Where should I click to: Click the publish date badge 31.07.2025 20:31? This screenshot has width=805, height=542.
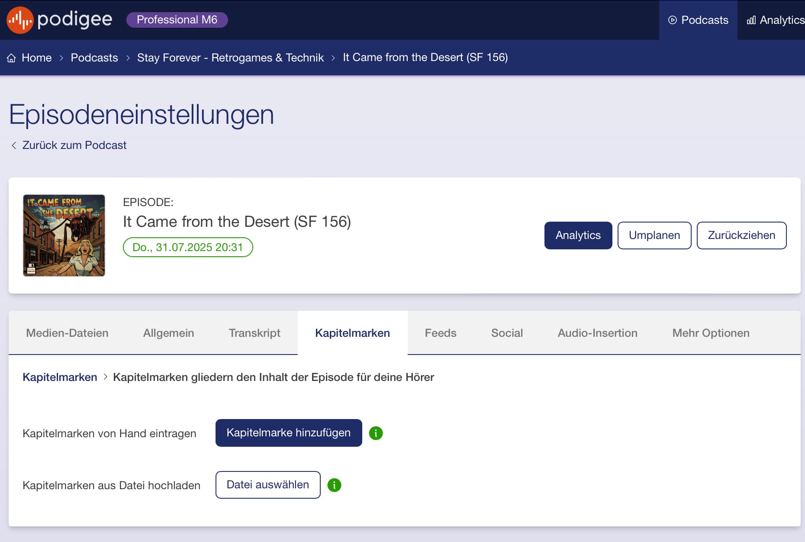tap(188, 247)
